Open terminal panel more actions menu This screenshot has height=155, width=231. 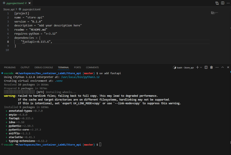pyautogui.click(x=217, y=67)
